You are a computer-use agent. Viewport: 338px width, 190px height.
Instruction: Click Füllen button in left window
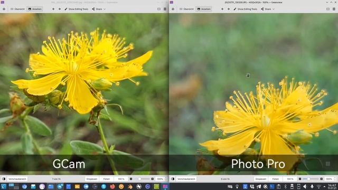[x=107, y=179]
